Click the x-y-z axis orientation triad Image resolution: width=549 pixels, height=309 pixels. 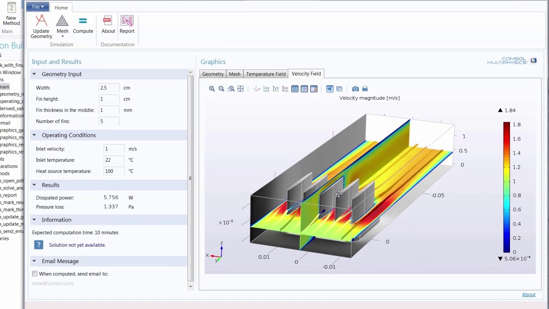coord(216,252)
